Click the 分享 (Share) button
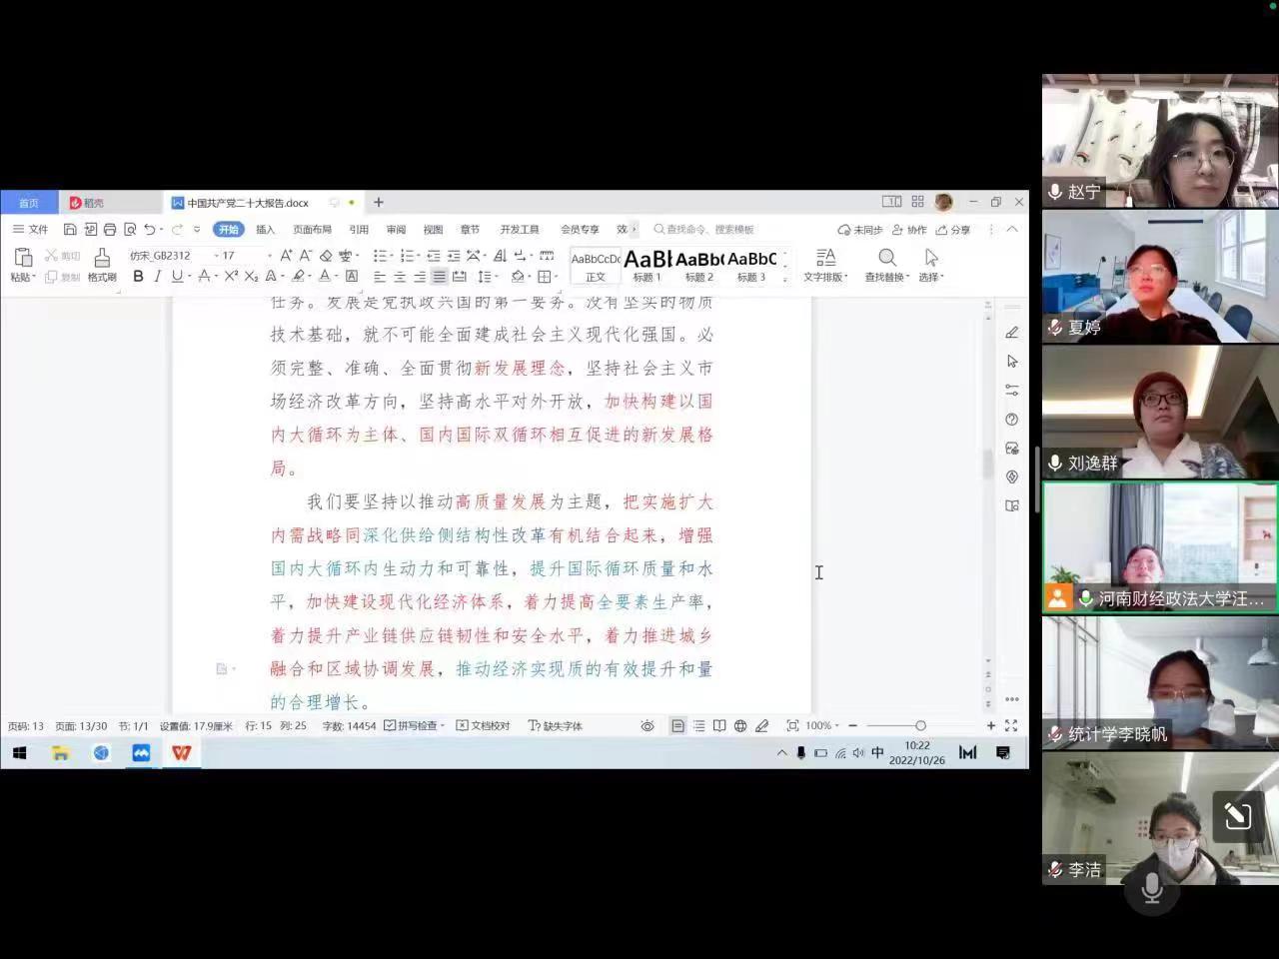Screen dimensions: 1279x959 click(x=953, y=230)
